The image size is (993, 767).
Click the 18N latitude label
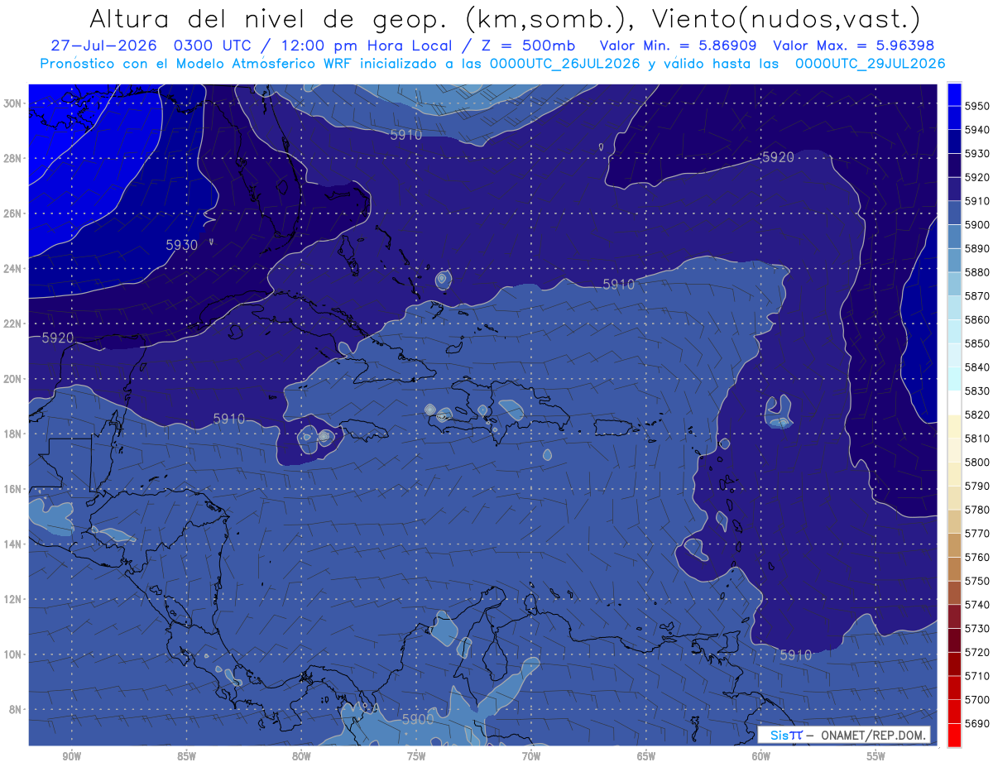pyautogui.click(x=13, y=434)
